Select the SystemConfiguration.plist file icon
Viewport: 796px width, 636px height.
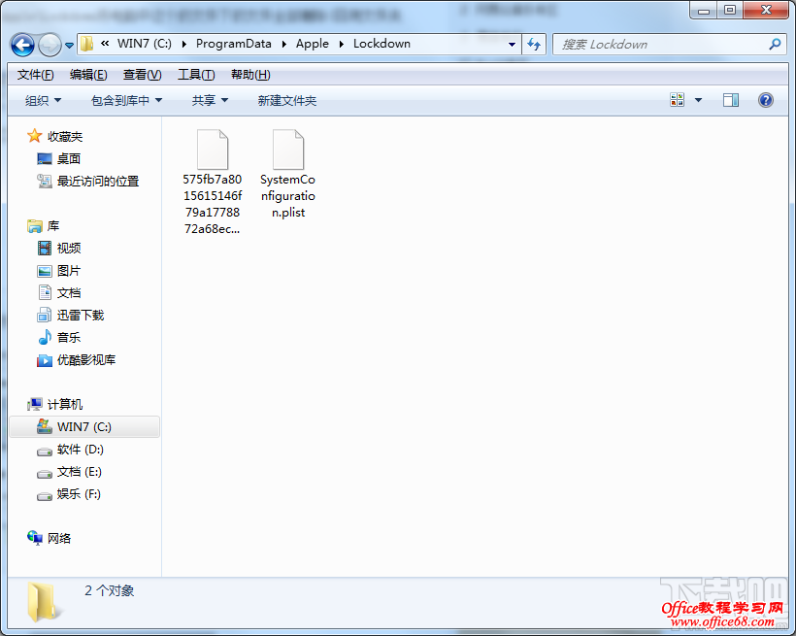(288, 150)
